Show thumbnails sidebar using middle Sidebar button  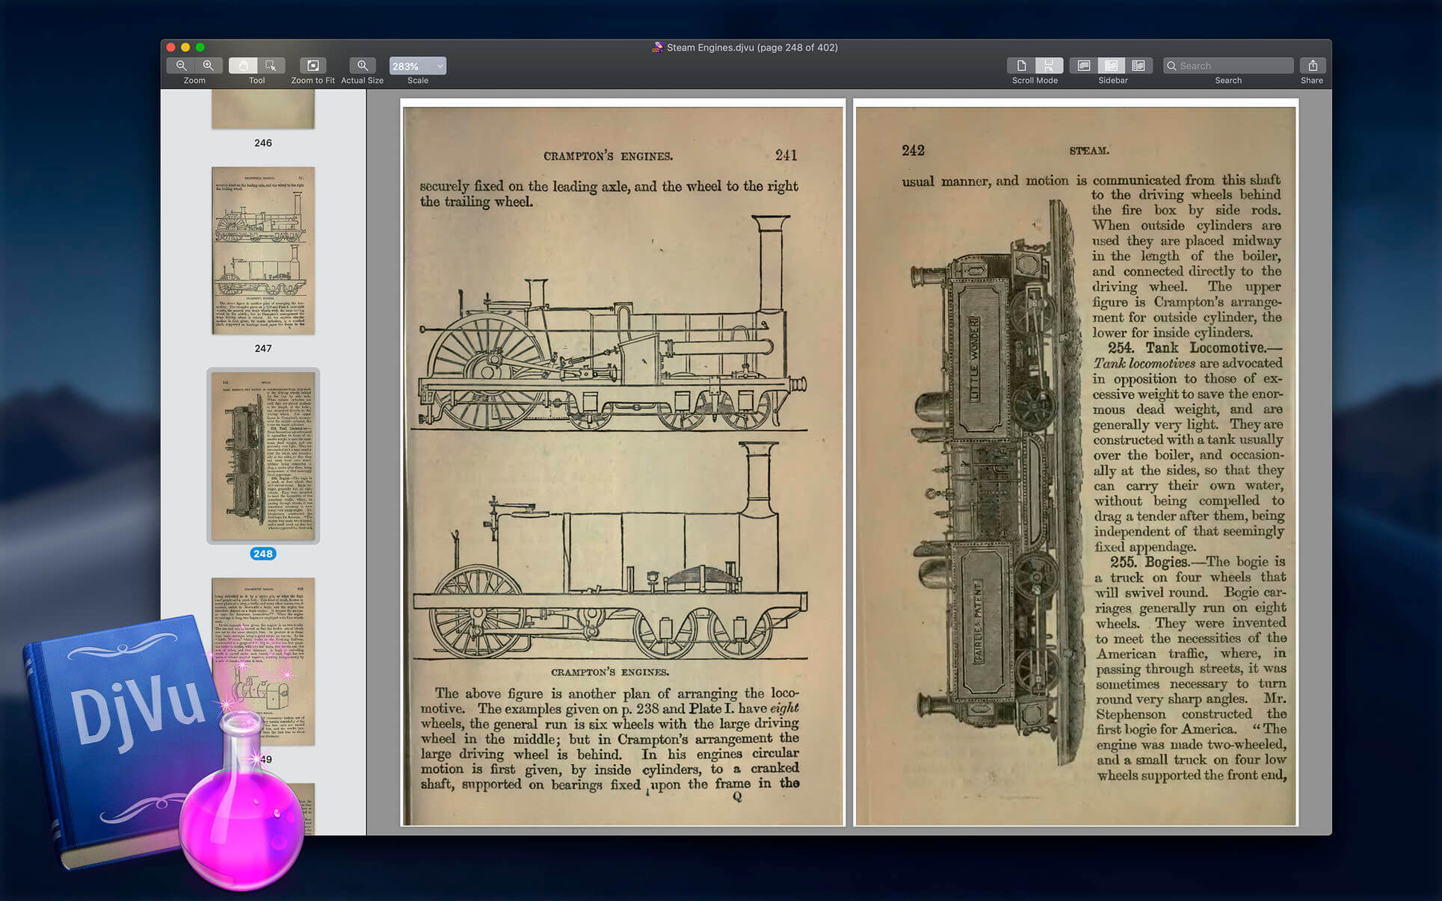click(1112, 66)
